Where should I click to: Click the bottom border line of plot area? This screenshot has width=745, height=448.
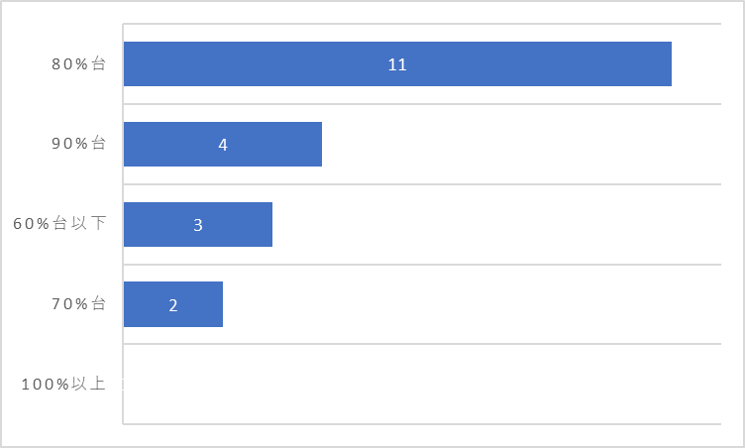tap(422, 424)
